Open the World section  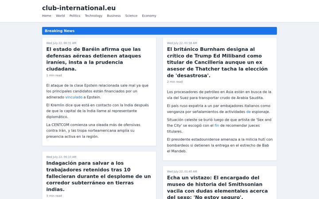click(60, 15)
